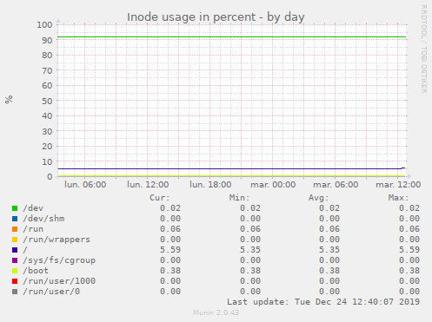
Task: Click the 90 y-axis label
Action: click(47, 40)
